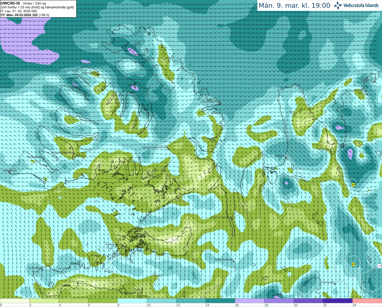This screenshot has width=382, height=307.
Task: Click the legend scale value 0
Action: [x=1, y=305]
